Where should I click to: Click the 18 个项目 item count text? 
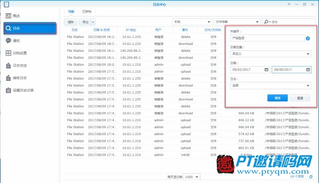297,177
